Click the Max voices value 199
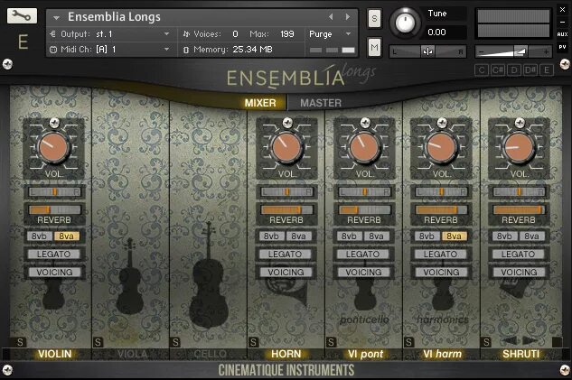The image size is (572, 380). tap(287, 34)
